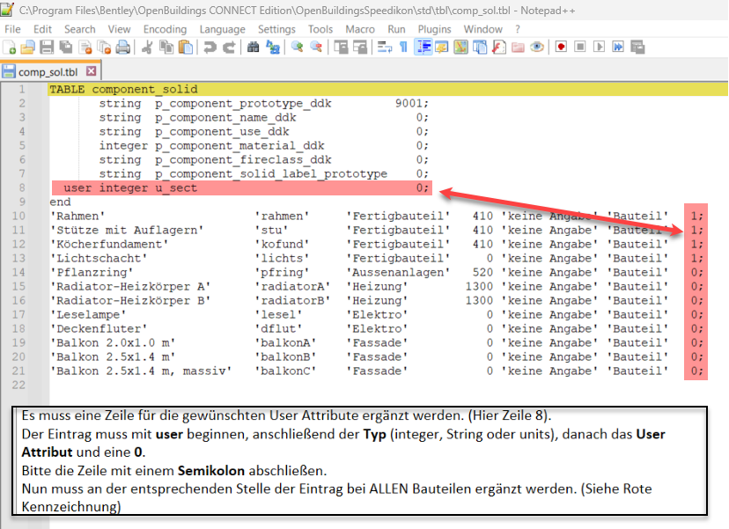The height and width of the screenshot is (529, 729).
Task: Click the Undo arrow icon
Action: [x=209, y=47]
